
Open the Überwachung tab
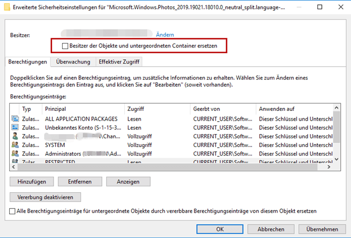pyautogui.click(x=73, y=62)
